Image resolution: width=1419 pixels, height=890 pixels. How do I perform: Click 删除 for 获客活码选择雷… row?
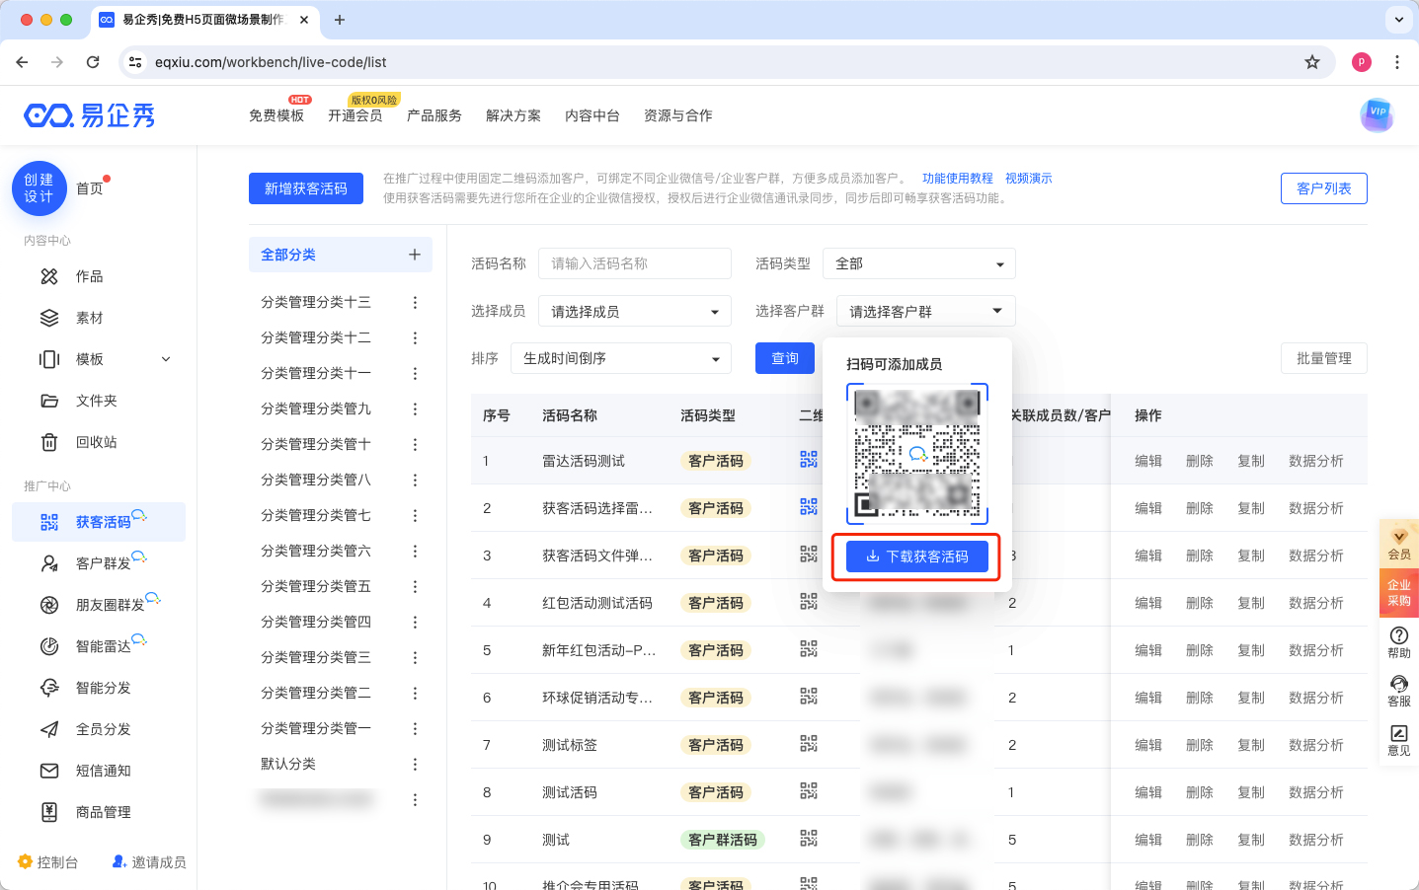(x=1200, y=508)
